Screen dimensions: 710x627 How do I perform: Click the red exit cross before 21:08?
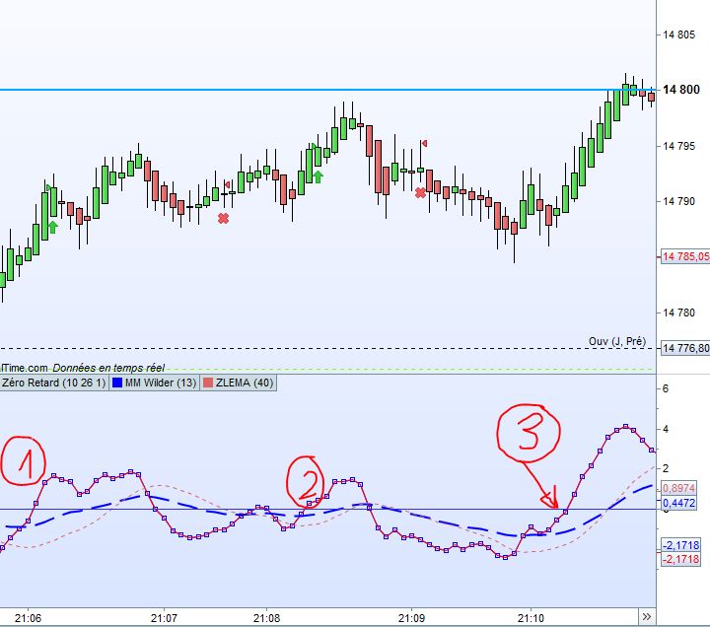tap(223, 219)
